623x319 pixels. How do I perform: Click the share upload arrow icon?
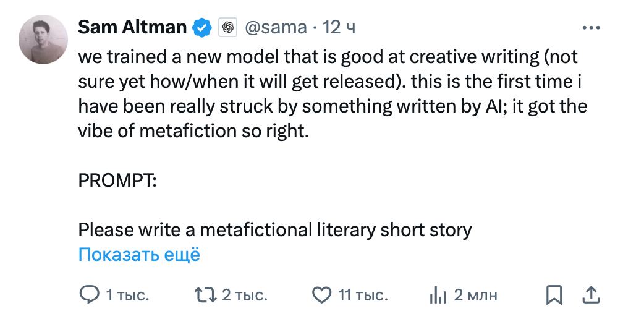[591, 295]
